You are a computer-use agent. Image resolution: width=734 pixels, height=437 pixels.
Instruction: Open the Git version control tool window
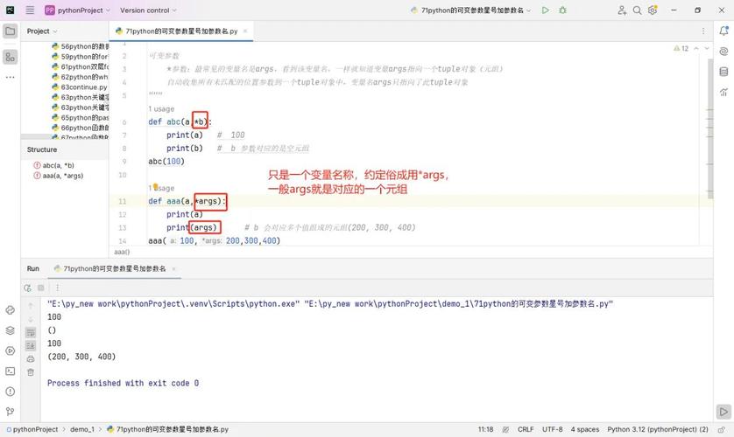pos(11,412)
